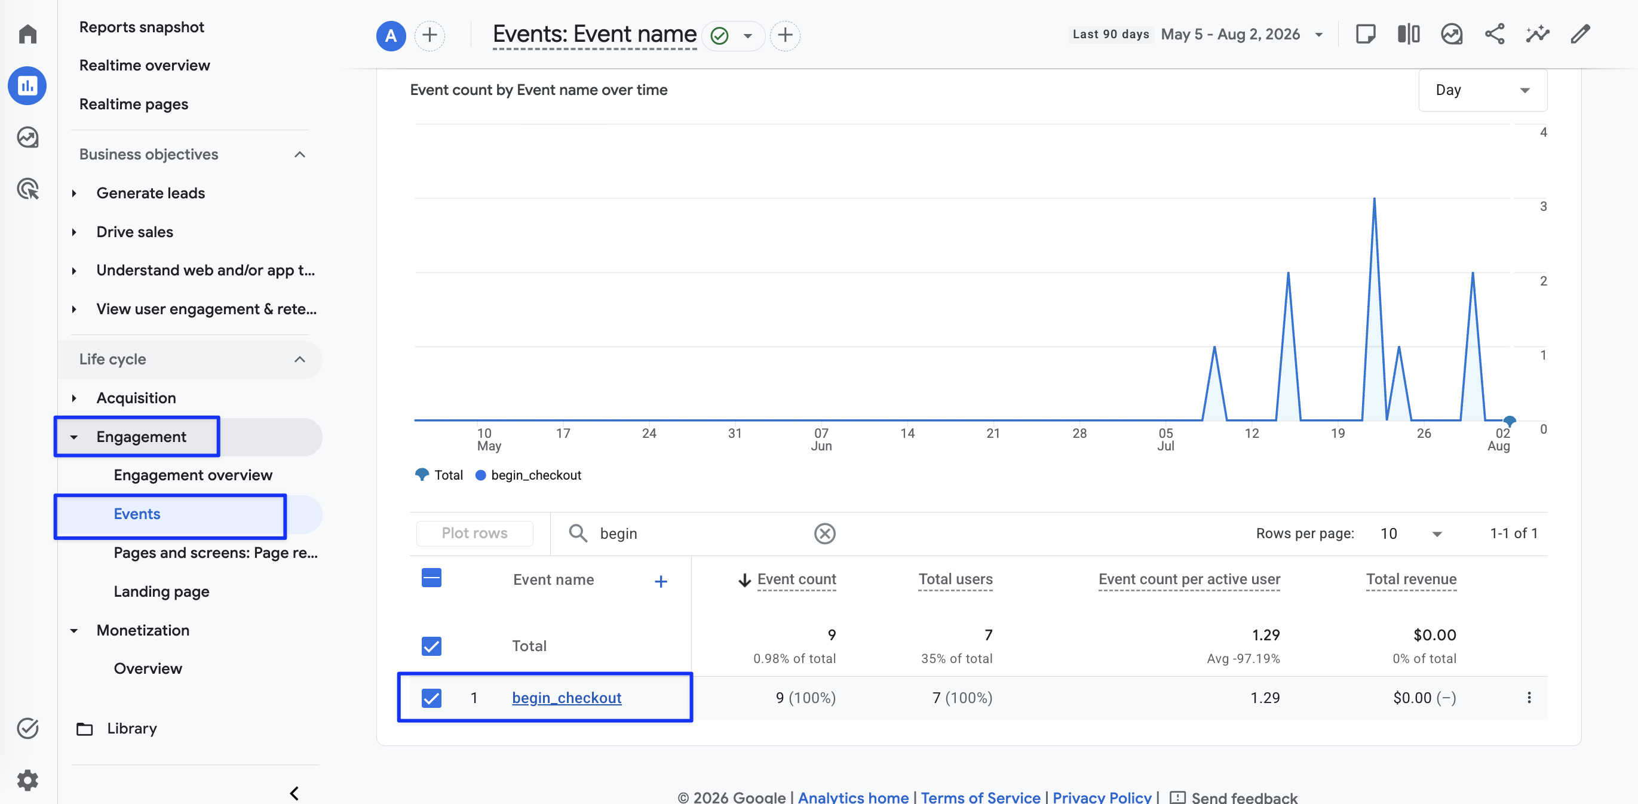Open Realtime overview
The width and height of the screenshot is (1638, 804).
click(x=145, y=66)
